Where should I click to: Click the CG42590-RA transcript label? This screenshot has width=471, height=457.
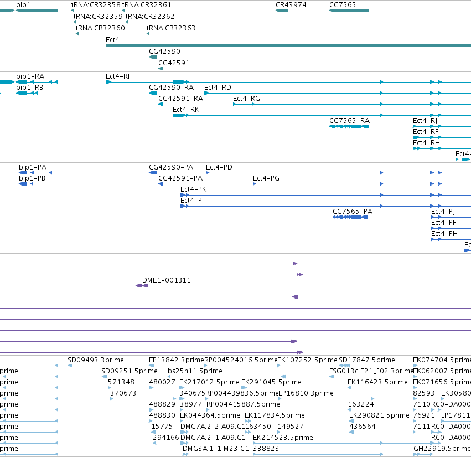(171, 88)
